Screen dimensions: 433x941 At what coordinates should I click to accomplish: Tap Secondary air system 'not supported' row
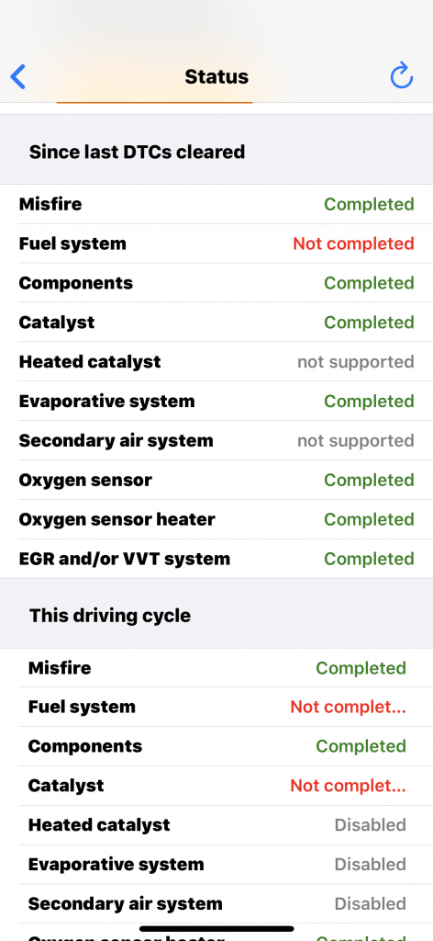pyautogui.click(x=216, y=440)
